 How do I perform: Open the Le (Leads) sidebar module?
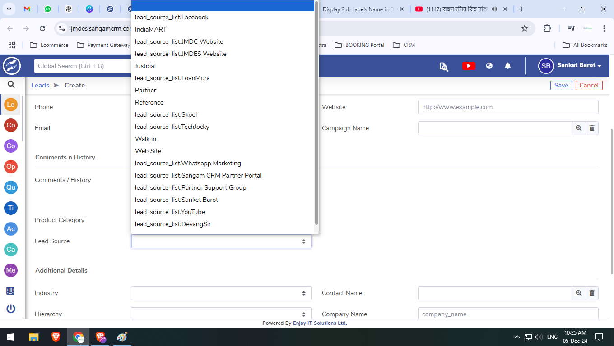point(11,105)
